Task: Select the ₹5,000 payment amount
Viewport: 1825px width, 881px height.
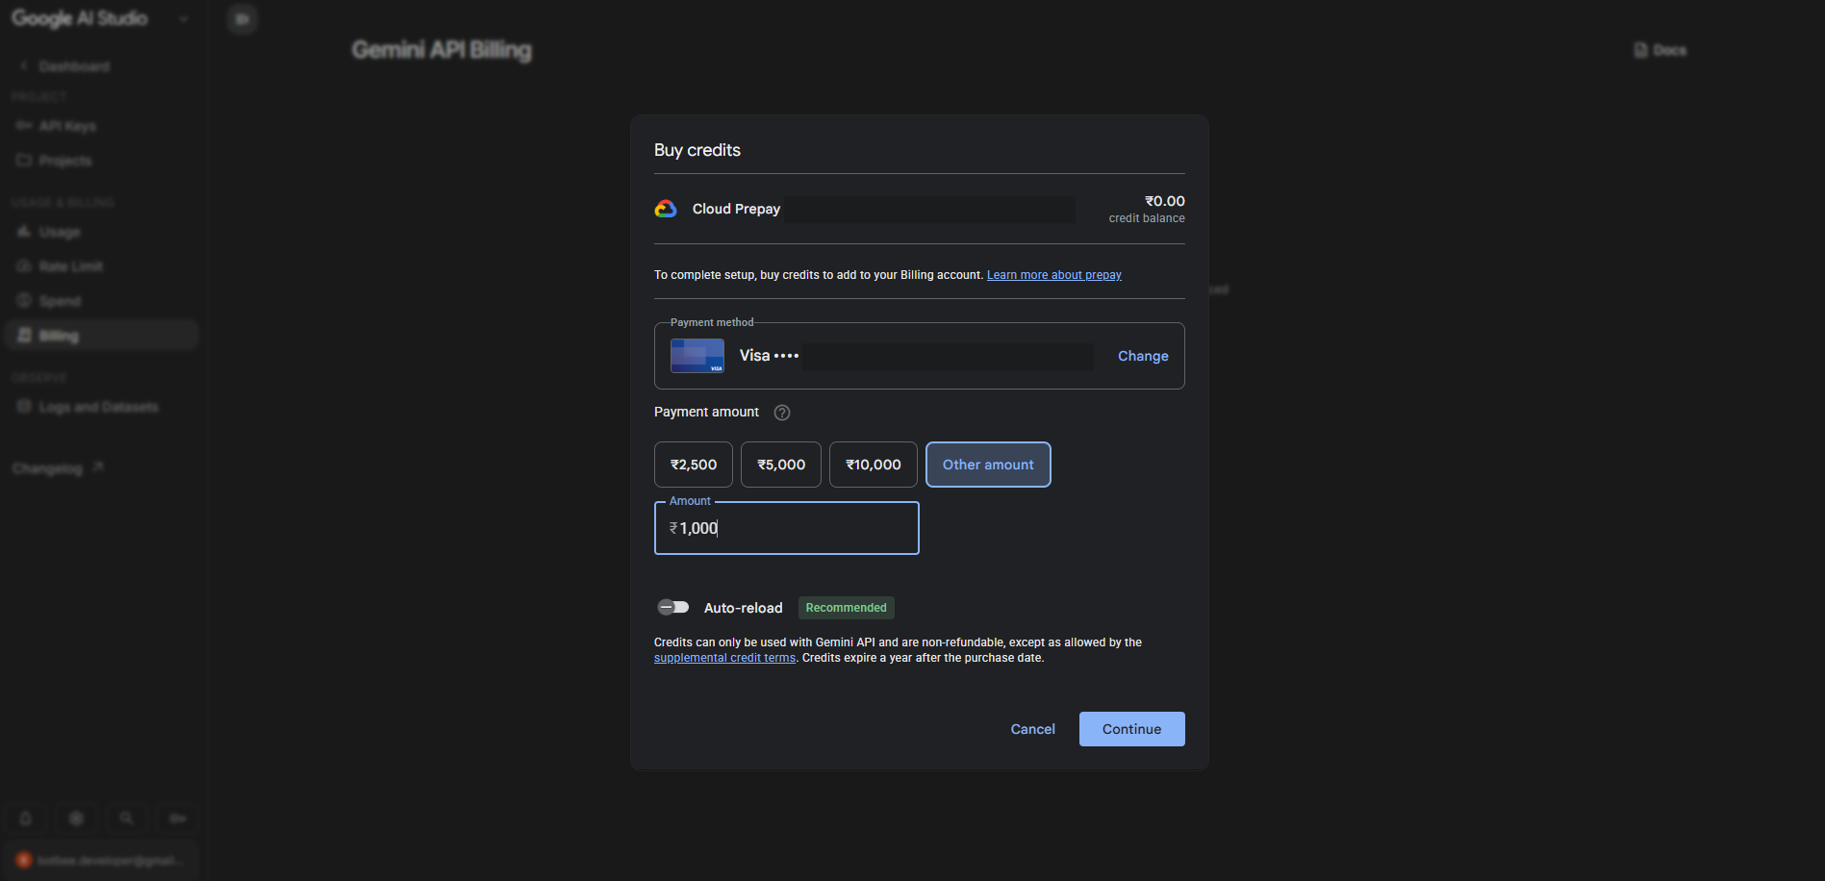Action: 781,465
